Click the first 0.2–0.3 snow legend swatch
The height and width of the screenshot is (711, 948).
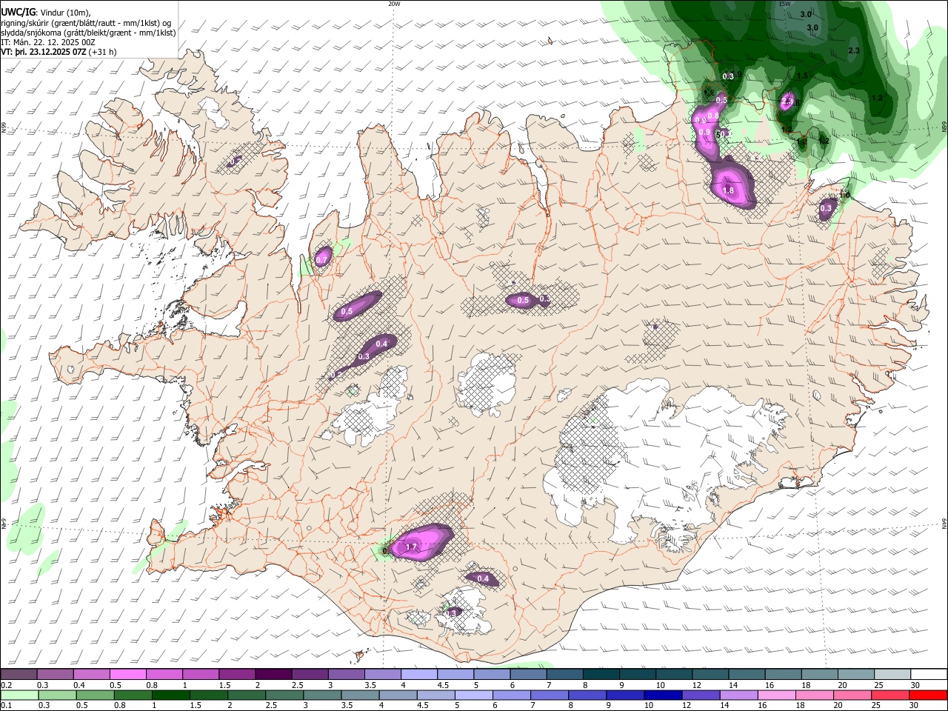coord(19,675)
